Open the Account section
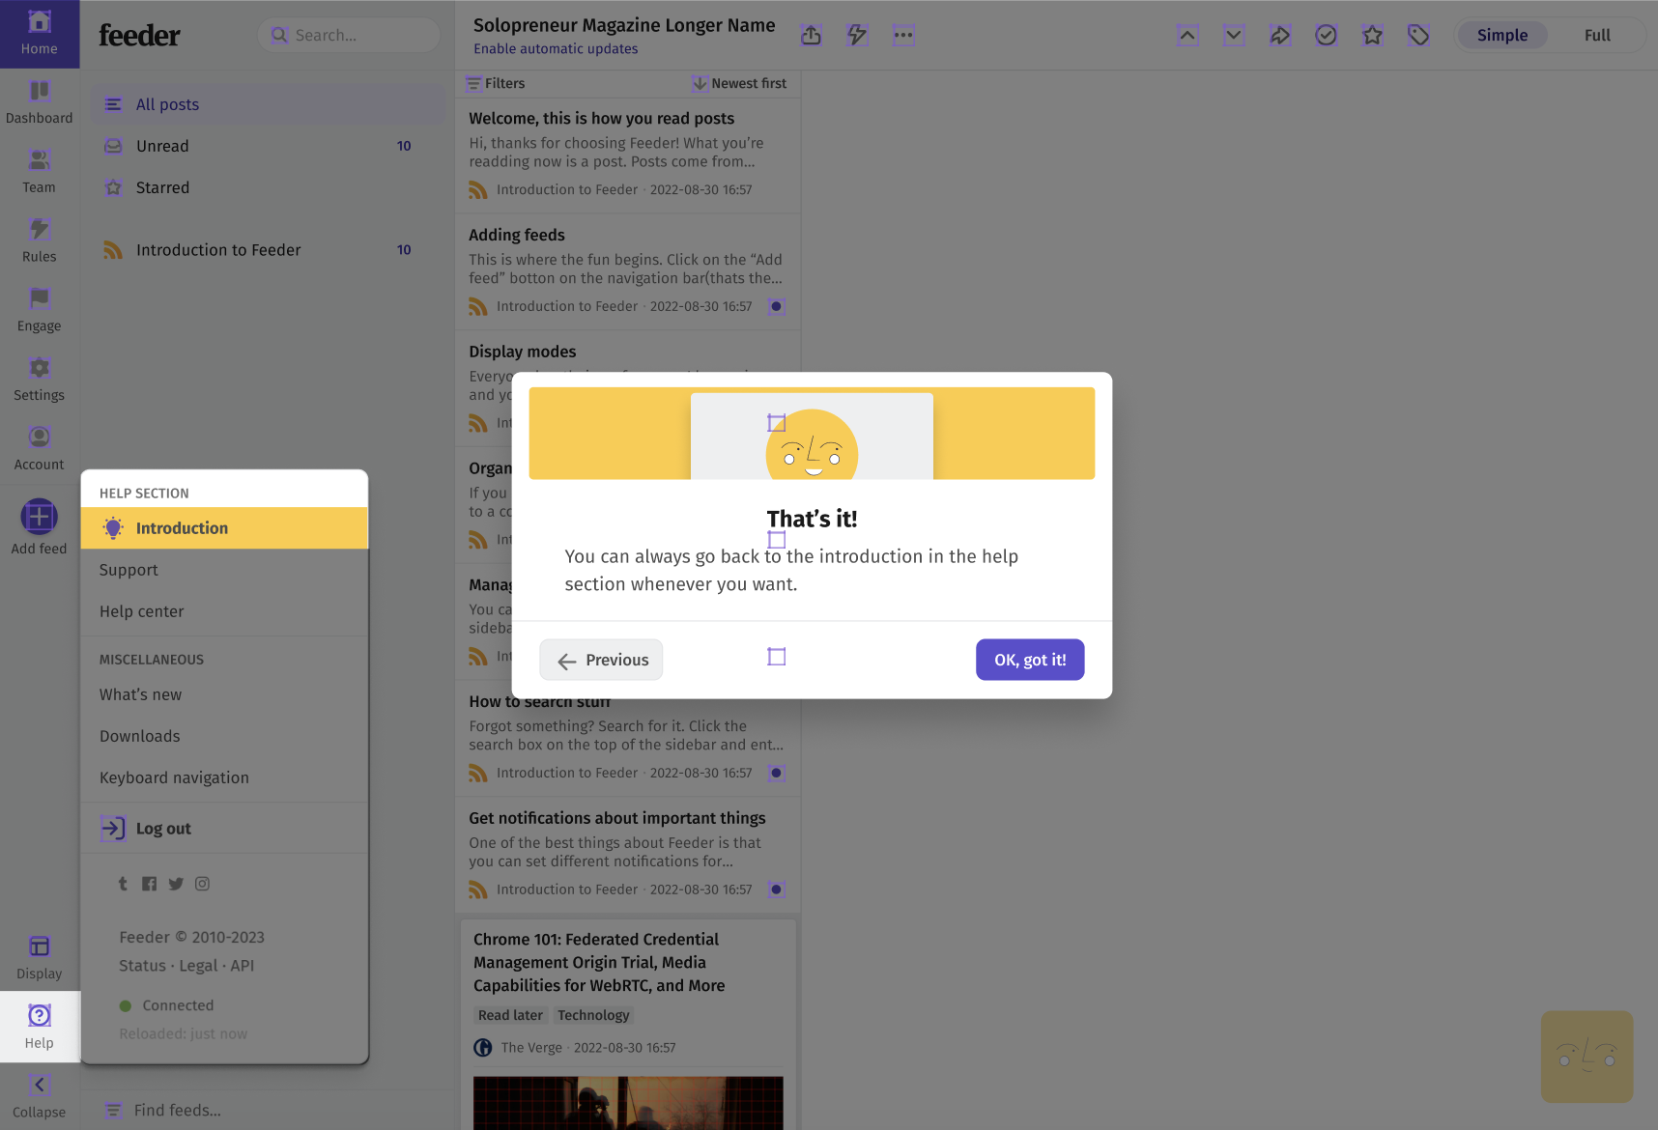 [40, 450]
